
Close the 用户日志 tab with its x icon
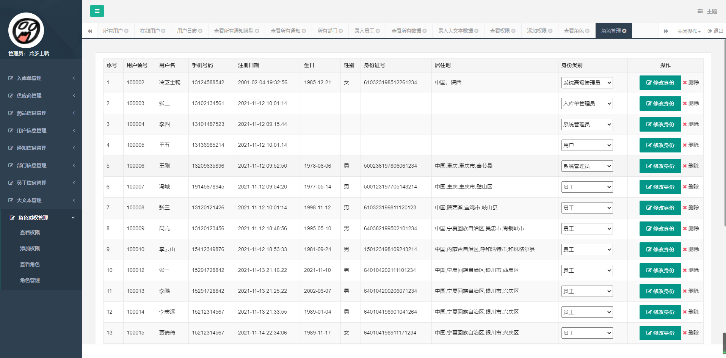pyautogui.click(x=200, y=31)
